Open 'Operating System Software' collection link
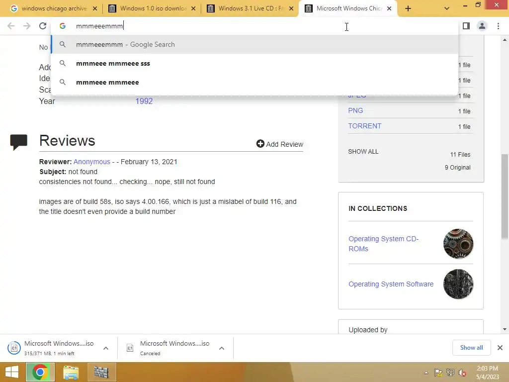This screenshot has width=509, height=382. tap(391, 284)
